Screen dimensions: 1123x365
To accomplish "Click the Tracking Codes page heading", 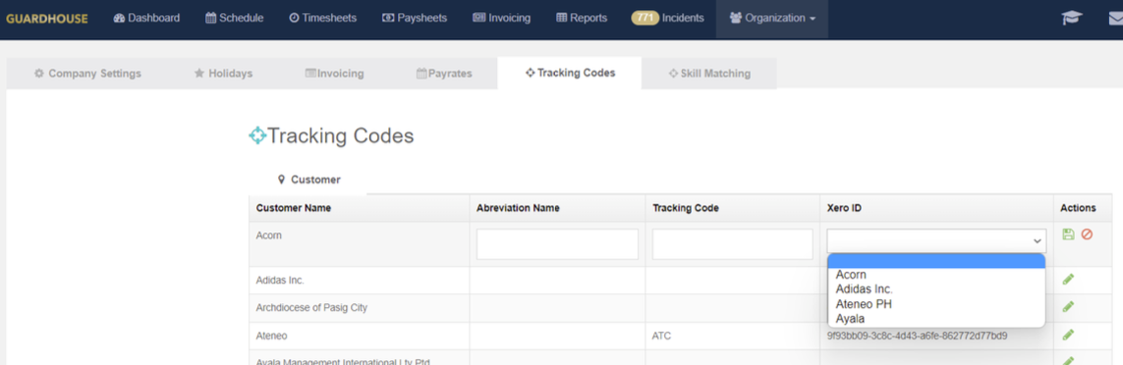I will point(331,135).
